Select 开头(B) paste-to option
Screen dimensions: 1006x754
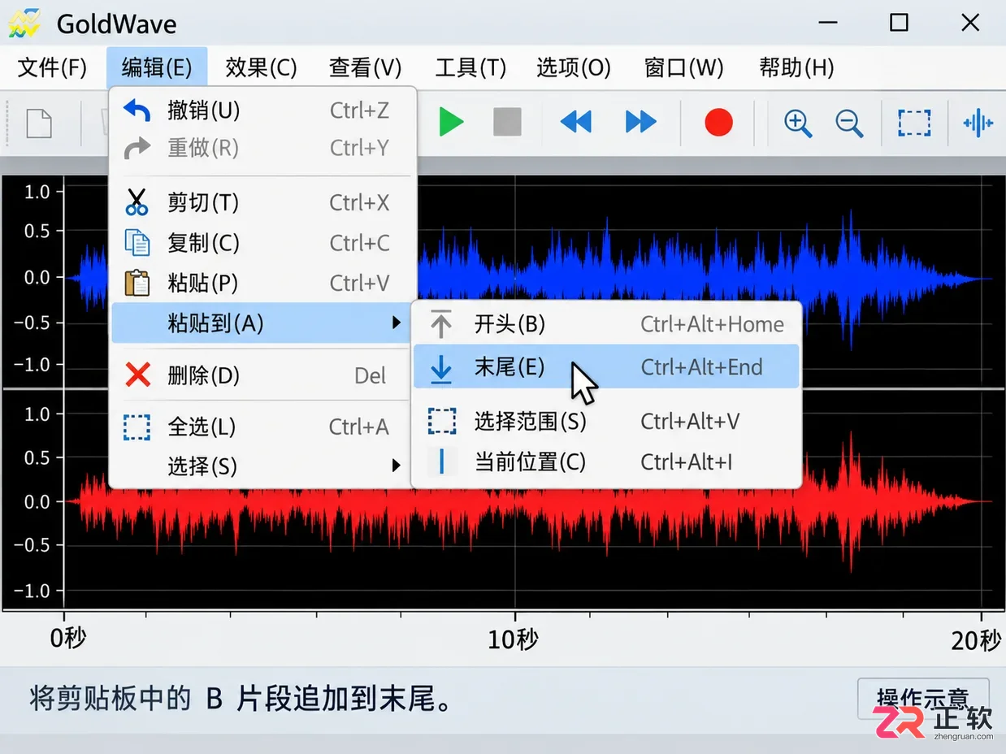tap(606, 324)
